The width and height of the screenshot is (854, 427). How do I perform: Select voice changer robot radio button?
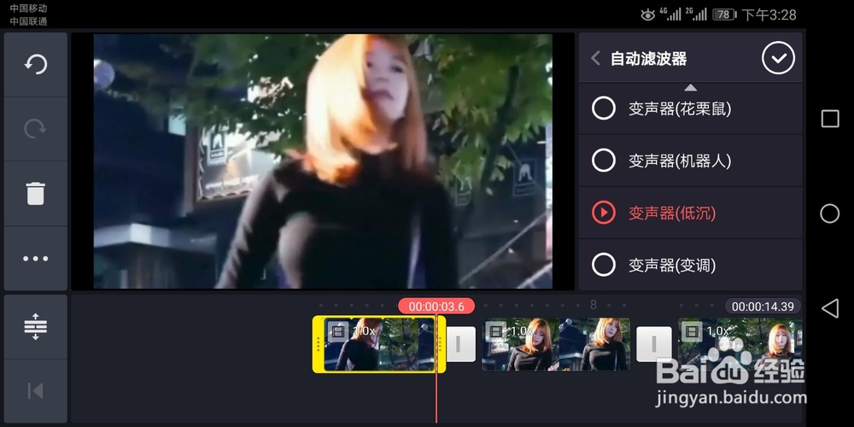tap(604, 161)
